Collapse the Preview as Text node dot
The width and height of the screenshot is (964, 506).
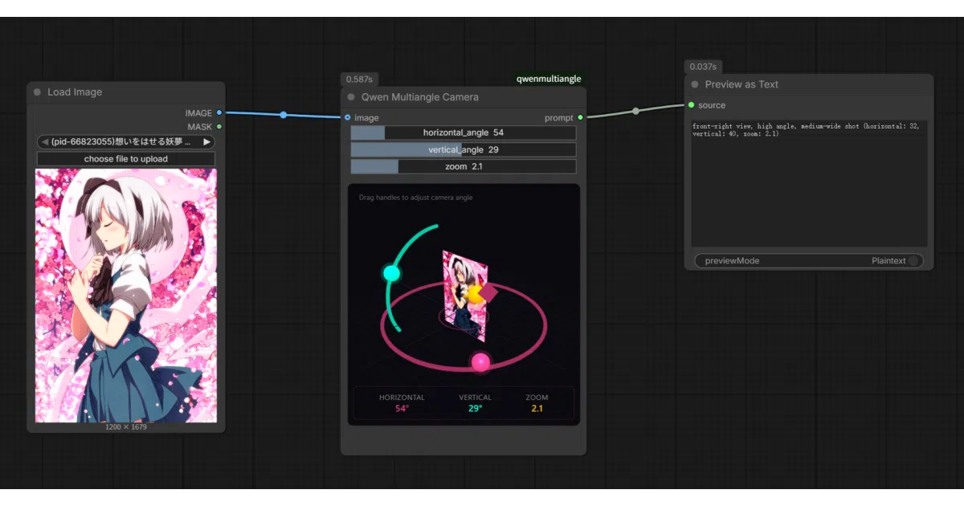coord(695,84)
